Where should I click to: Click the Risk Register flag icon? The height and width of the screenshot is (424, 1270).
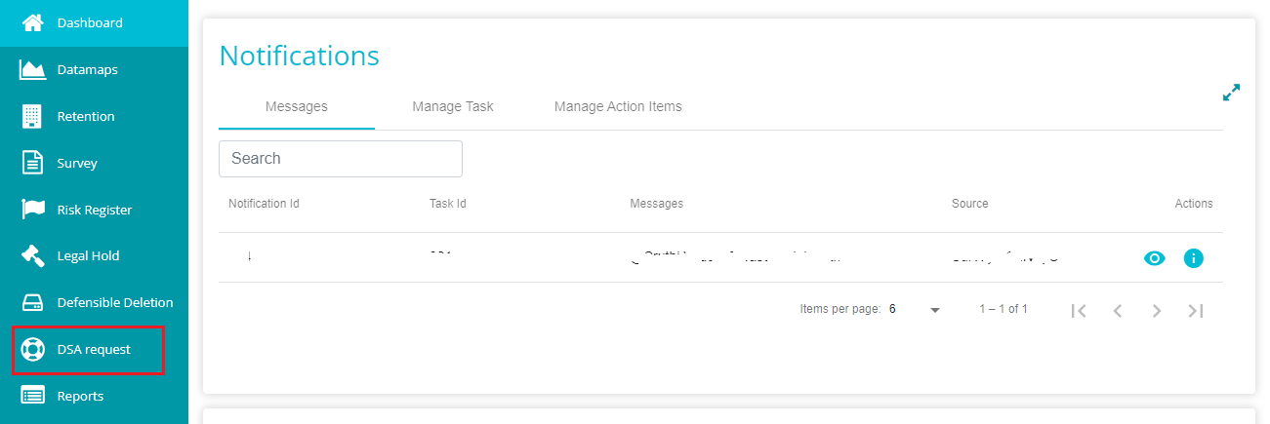click(33, 210)
